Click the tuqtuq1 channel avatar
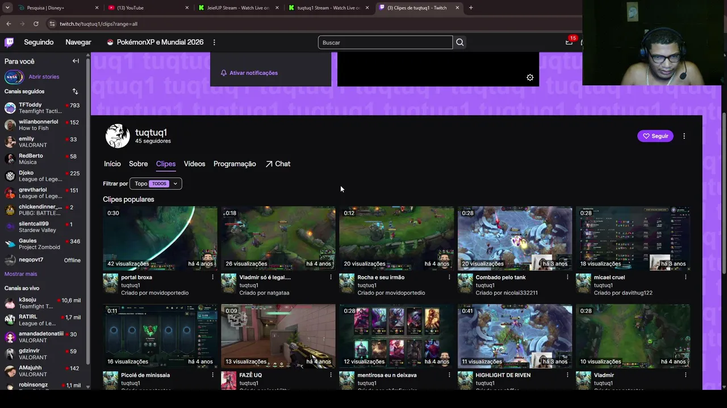The image size is (727, 408). point(118,136)
